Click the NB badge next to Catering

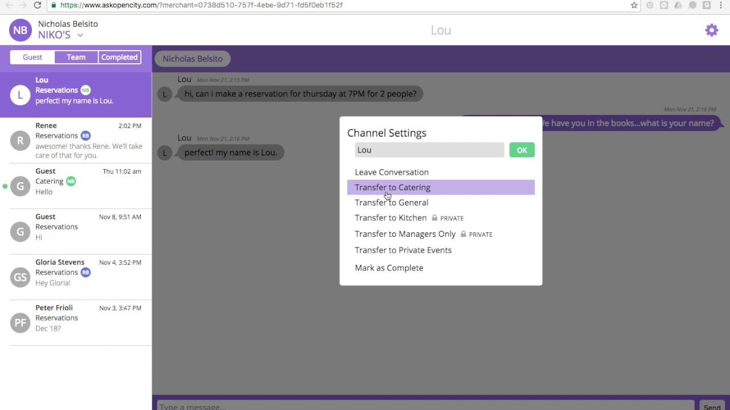click(x=71, y=181)
